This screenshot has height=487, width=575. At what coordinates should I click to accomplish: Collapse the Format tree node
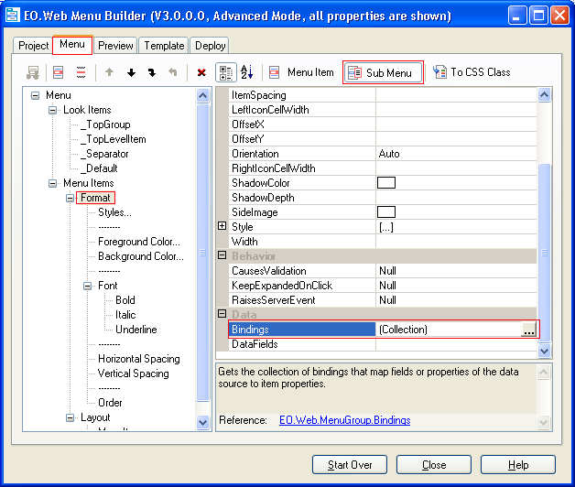tap(70, 198)
